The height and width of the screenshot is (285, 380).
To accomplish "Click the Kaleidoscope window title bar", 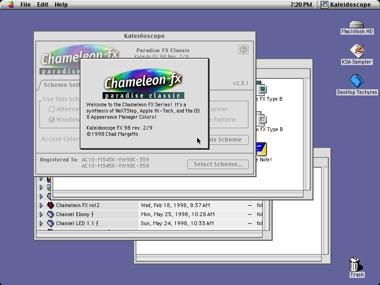I will (144, 36).
